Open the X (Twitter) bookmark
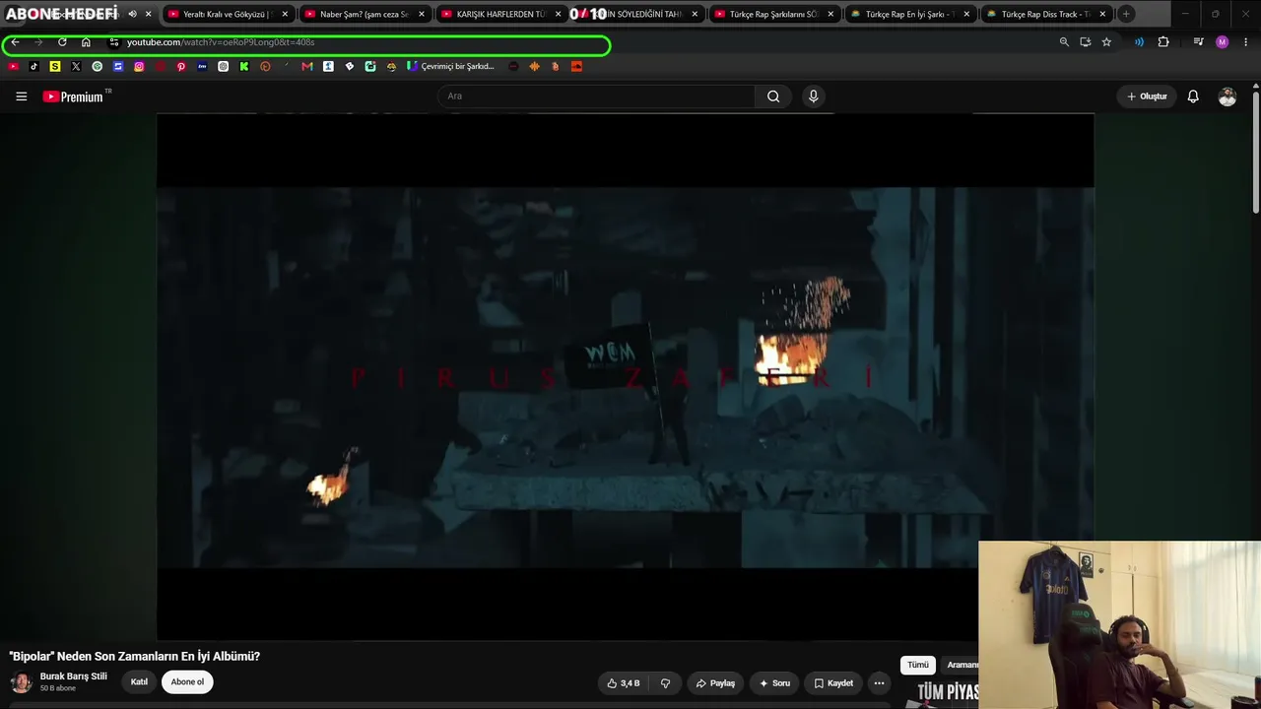1261x709 pixels. (76, 67)
